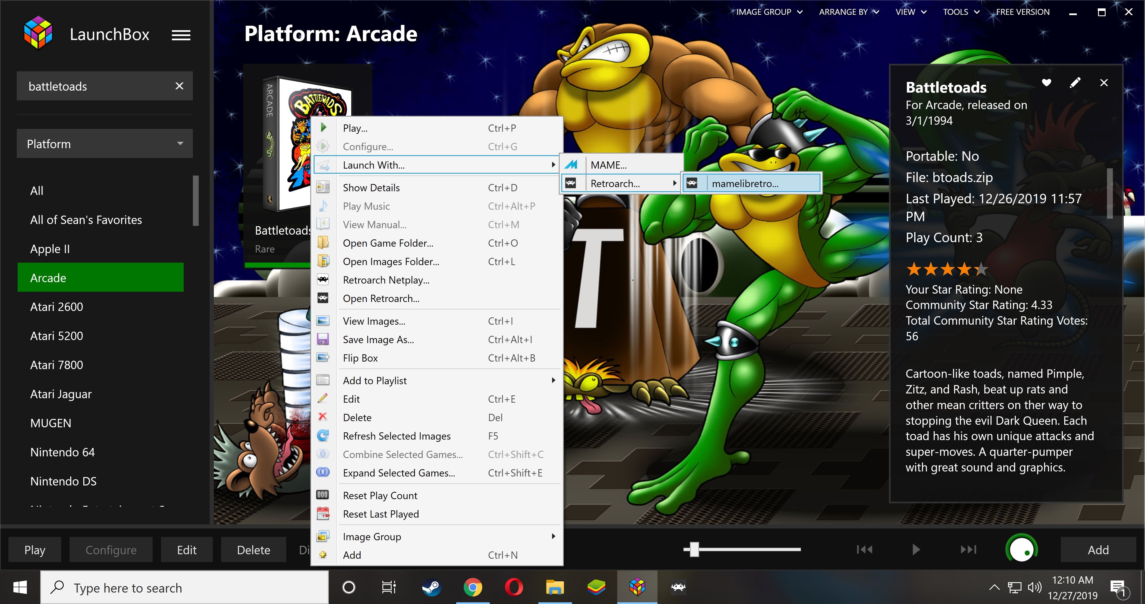The width and height of the screenshot is (1145, 604).
Task: Open the VIEW menu
Action: coord(911,12)
